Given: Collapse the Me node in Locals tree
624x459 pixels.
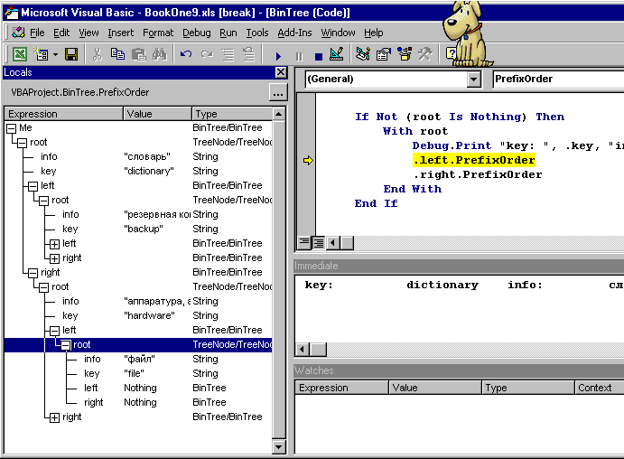Looking at the screenshot, I should pos(12,128).
